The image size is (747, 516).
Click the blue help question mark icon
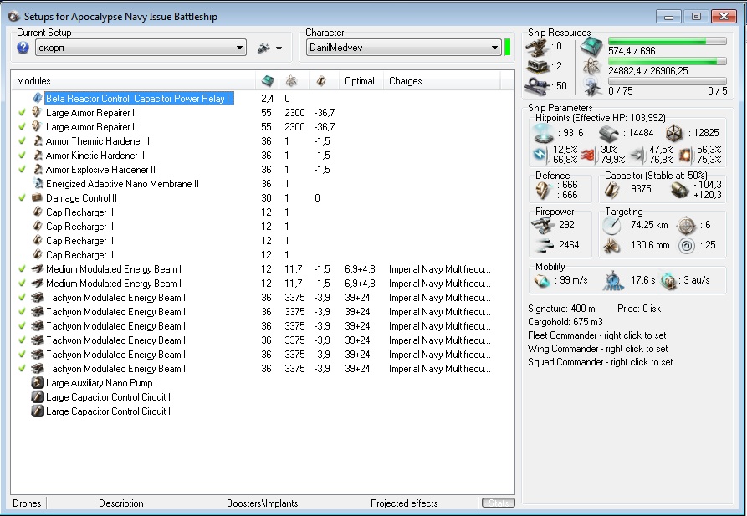(23, 48)
